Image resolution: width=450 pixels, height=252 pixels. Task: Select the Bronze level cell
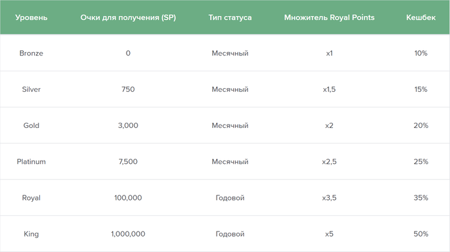pyautogui.click(x=32, y=53)
